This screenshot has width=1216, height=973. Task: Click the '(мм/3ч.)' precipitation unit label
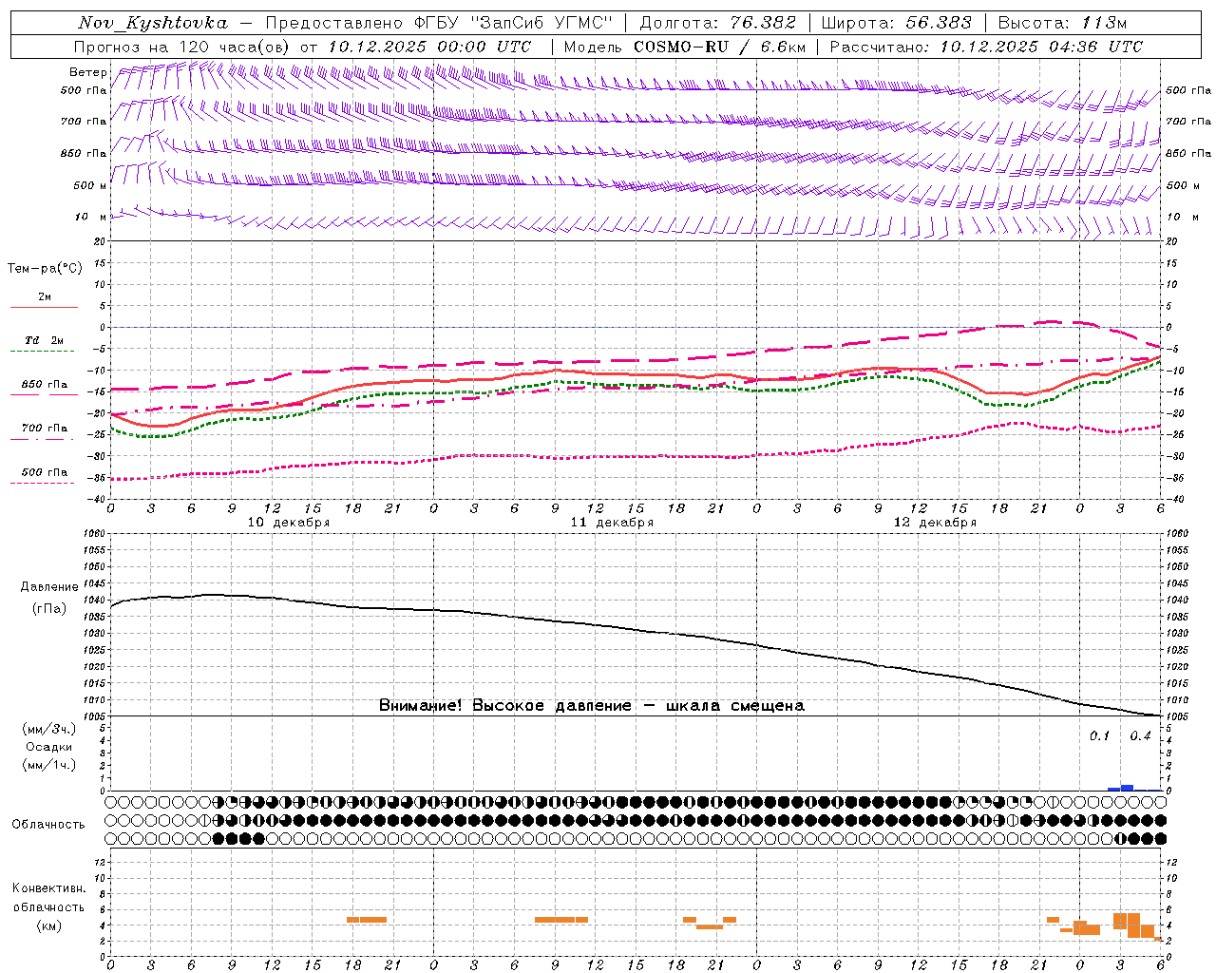48,730
